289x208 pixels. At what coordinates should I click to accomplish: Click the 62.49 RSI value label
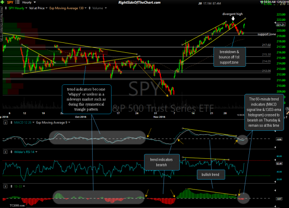click(x=279, y=163)
